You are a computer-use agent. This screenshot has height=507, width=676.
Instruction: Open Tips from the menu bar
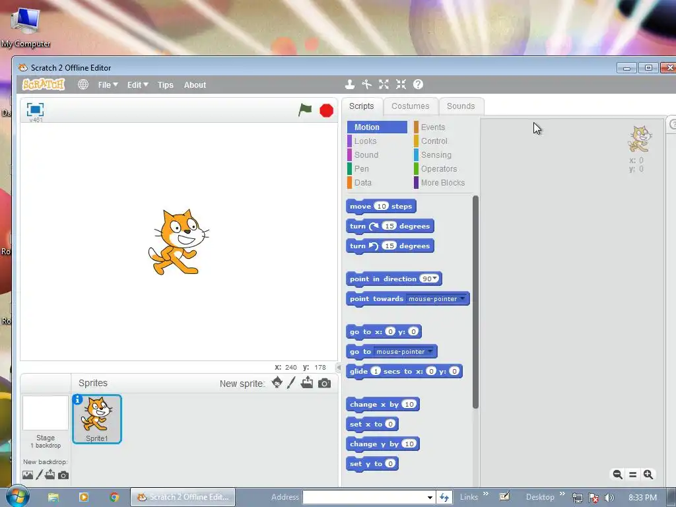point(166,85)
